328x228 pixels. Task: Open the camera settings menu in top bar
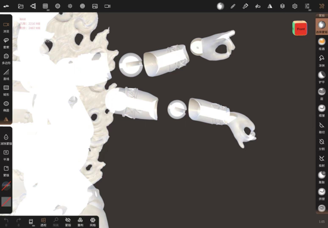point(108,6)
